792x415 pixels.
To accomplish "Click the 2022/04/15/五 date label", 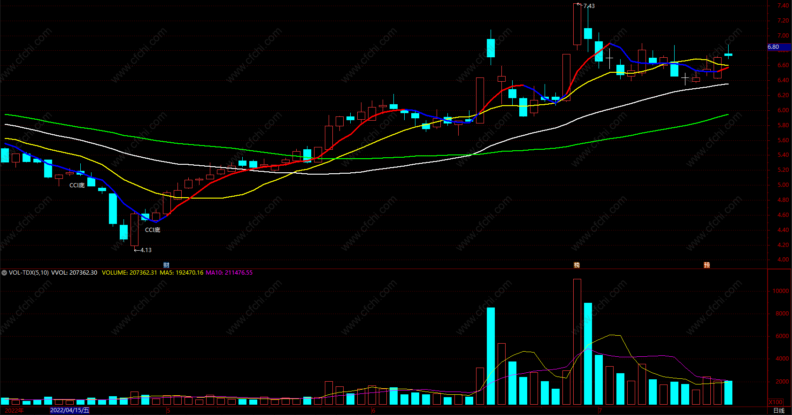I will [69, 410].
